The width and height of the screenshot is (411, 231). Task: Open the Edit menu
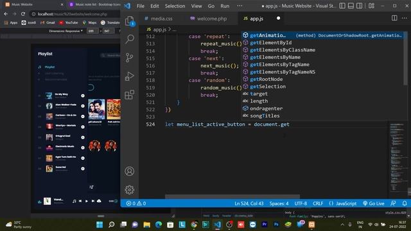tap(155, 6)
